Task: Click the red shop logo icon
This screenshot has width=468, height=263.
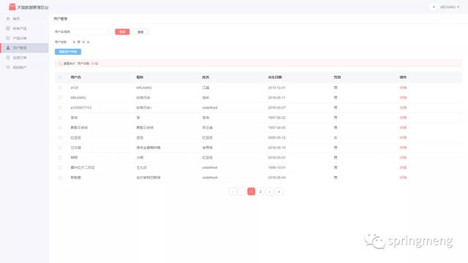Action: coord(12,7)
